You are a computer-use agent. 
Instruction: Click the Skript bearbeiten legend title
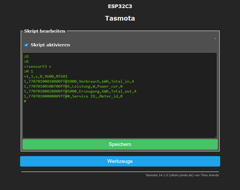click(45, 31)
